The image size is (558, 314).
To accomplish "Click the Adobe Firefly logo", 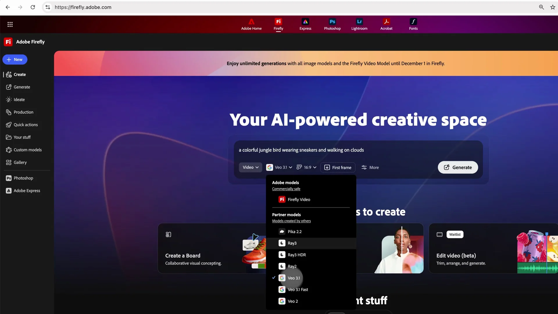I will click(24, 42).
